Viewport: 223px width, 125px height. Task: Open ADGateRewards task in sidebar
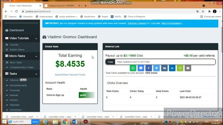tap(18, 85)
